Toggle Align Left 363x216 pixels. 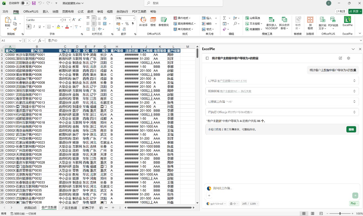pos(88,24)
